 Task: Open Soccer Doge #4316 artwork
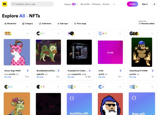tap(17, 52)
